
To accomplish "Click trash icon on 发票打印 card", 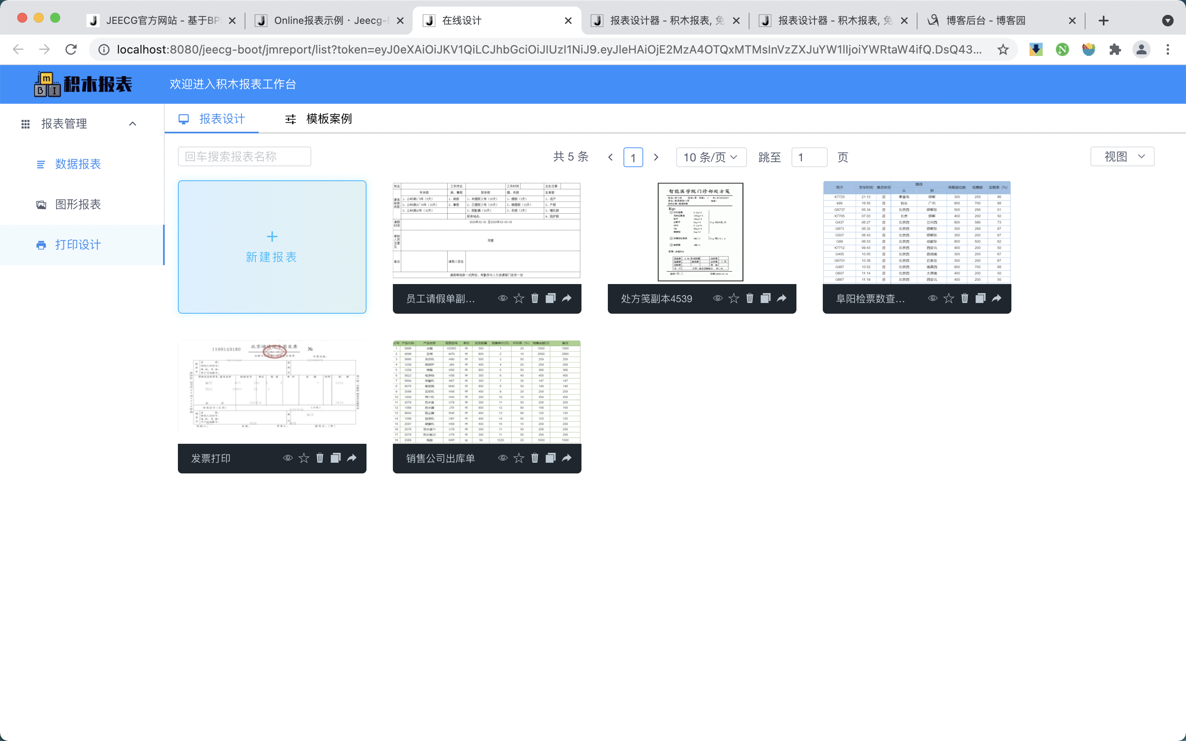I will coord(320,458).
